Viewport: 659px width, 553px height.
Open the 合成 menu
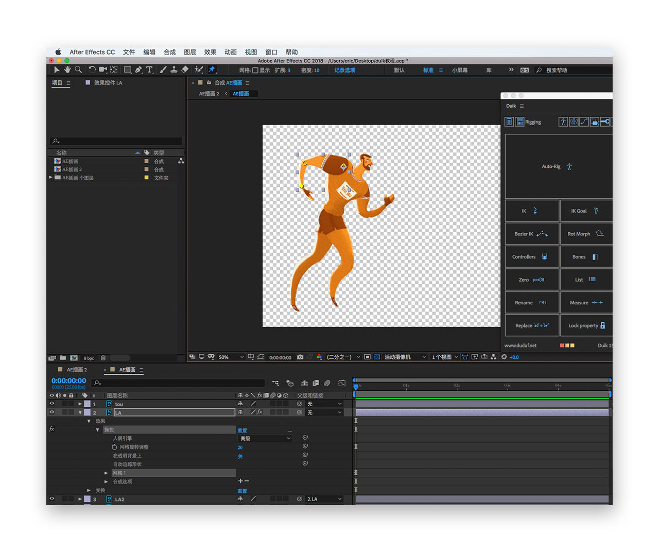169,52
